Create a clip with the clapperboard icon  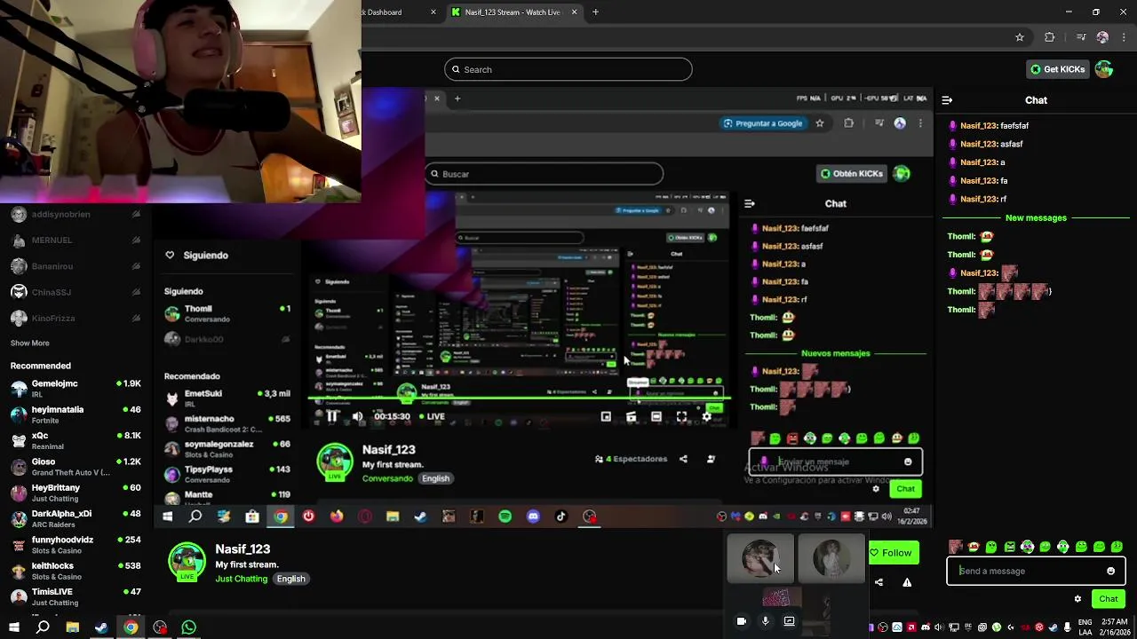(x=631, y=416)
